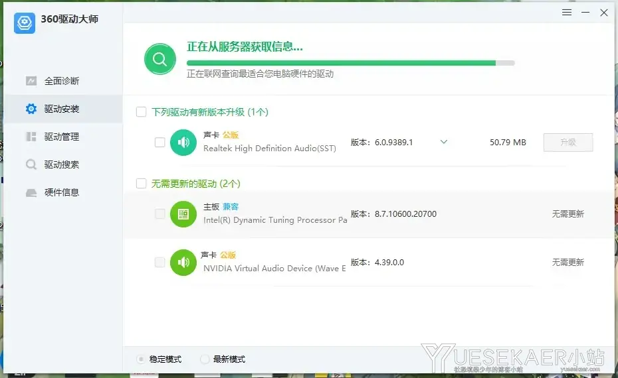Click the 无需更新的驱动 (2个) heading
This screenshot has height=378, width=618.
tap(196, 184)
